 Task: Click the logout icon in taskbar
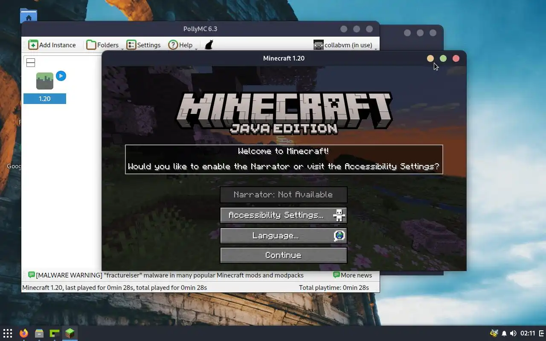pyautogui.click(x=542, y=333)
